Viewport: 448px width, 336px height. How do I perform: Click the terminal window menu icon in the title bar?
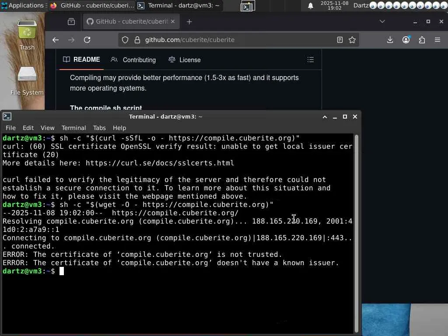[x=7, y=116]
